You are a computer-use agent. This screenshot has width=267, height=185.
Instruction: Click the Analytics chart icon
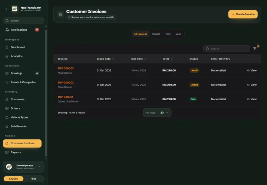click(x=7, y=56)
